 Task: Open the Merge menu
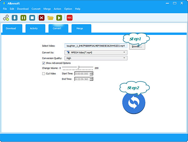[47, 9]
